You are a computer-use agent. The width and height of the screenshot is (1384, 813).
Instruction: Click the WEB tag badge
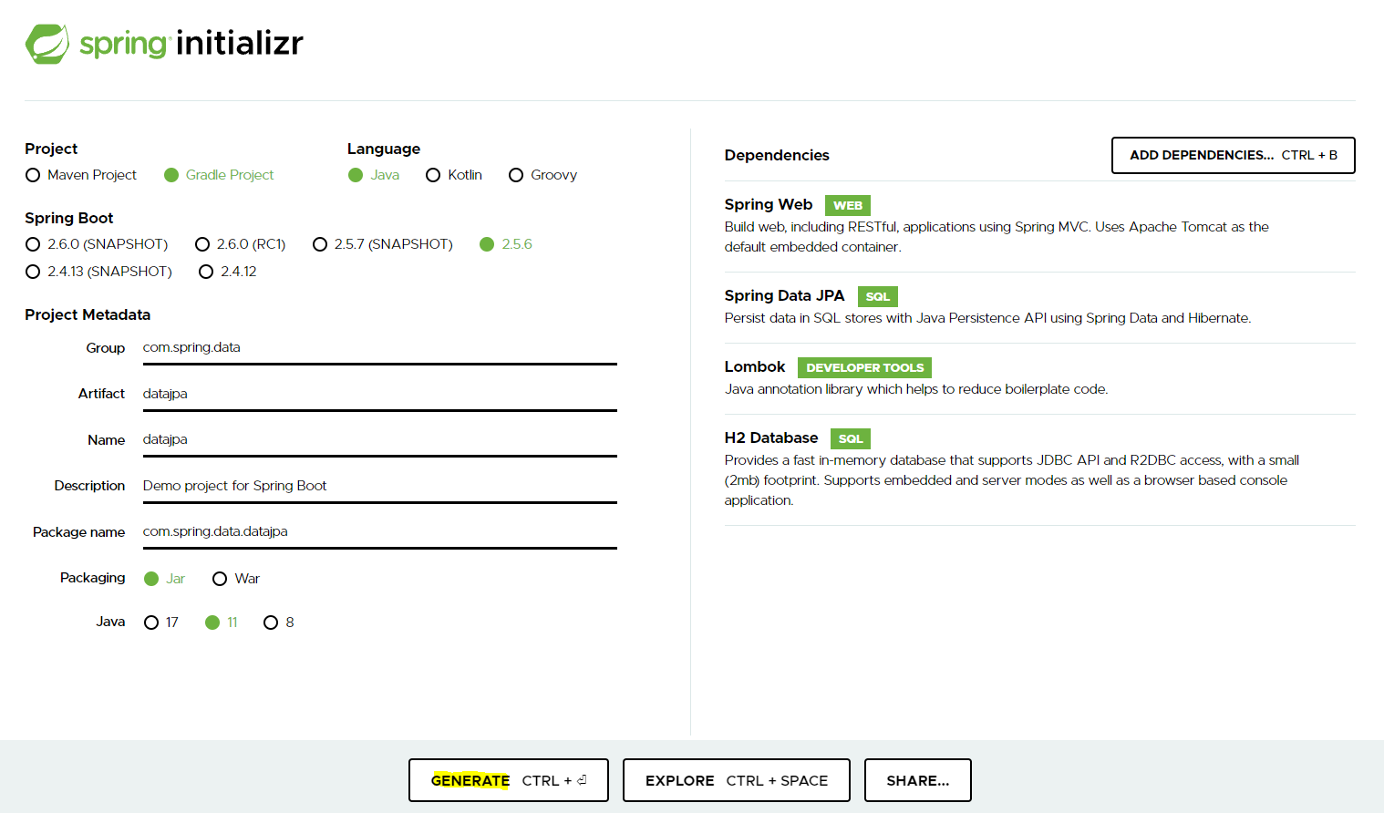848,205
